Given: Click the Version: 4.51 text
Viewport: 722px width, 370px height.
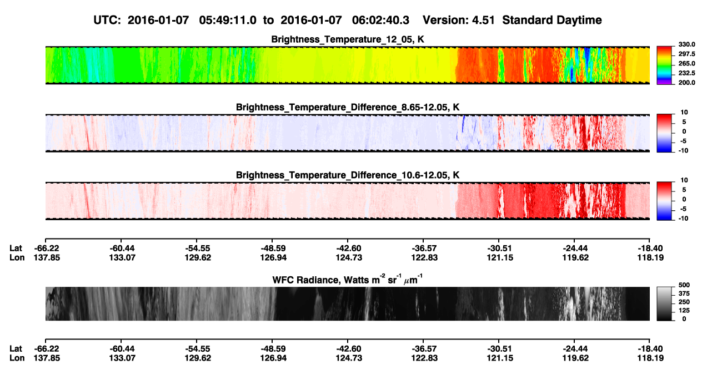Looking at the screenshot, I should [x=458, y=20].
